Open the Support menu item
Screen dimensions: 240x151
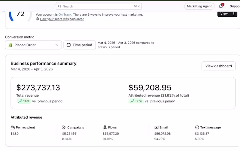[x=235, y=6]
